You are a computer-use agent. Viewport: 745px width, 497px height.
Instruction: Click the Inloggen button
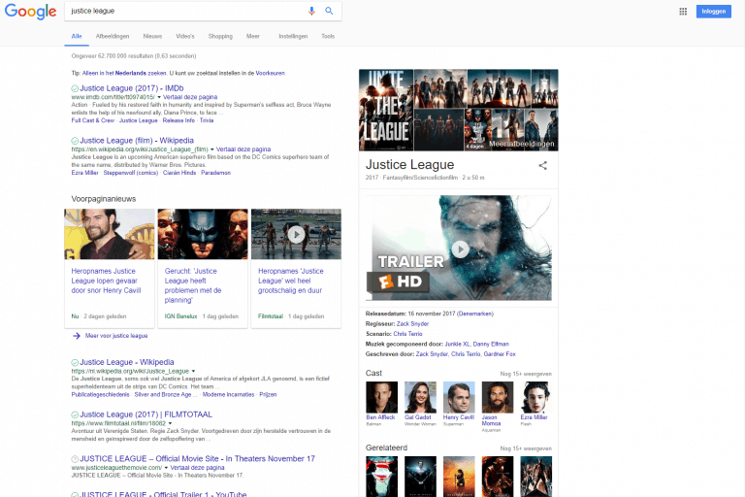pyautogui.click(x=714, y=12)
